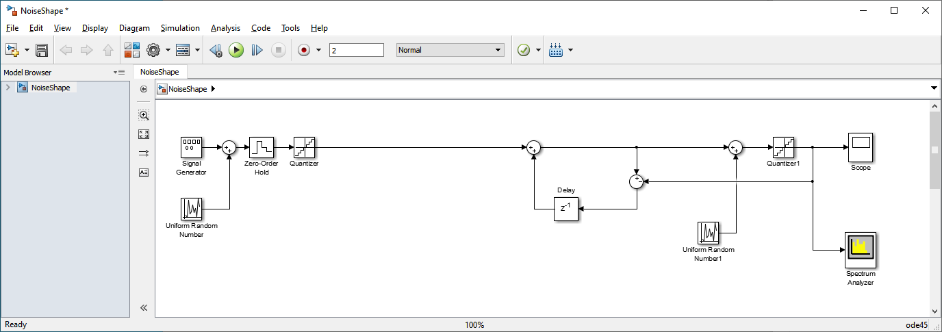
Task: Select sum block before Quantizer1
Action: point(736,147)
